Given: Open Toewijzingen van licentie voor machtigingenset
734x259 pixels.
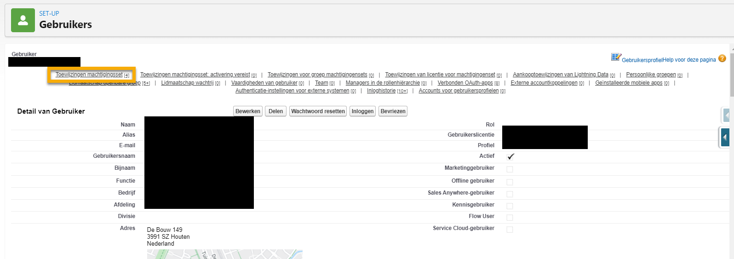Looking at the screenshot, I should click(443, 75).
